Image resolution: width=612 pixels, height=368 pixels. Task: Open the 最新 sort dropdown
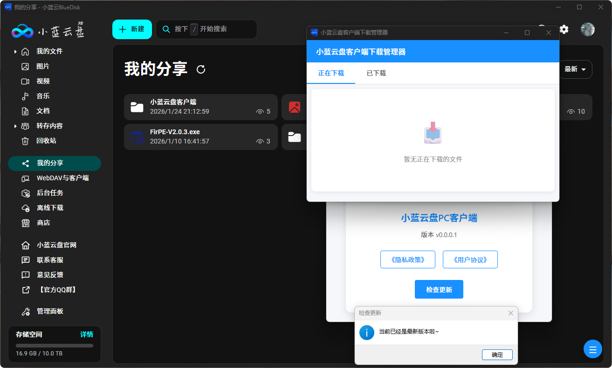(x=575, y=69)
